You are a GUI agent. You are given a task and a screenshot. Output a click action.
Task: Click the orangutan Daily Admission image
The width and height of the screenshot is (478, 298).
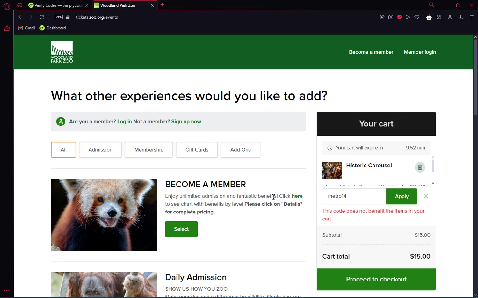click(104, 285)
